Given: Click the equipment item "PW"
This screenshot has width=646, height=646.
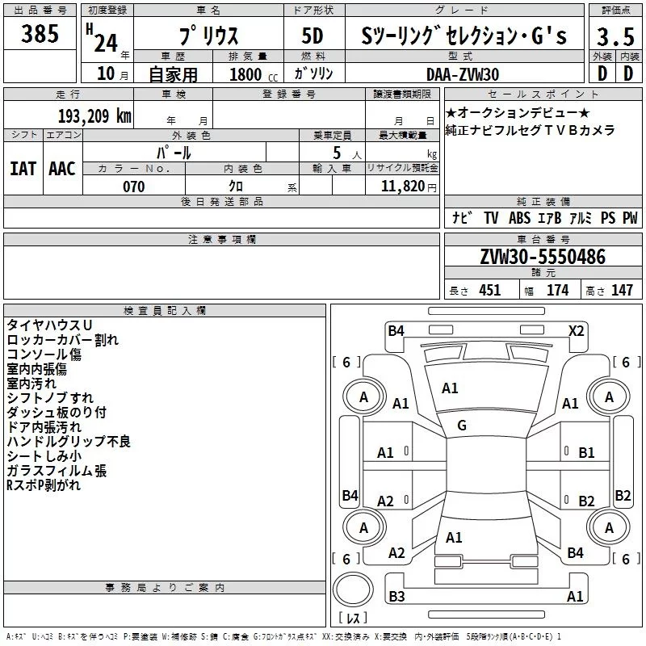Looking at the screenshot, I should click(630, 217).
